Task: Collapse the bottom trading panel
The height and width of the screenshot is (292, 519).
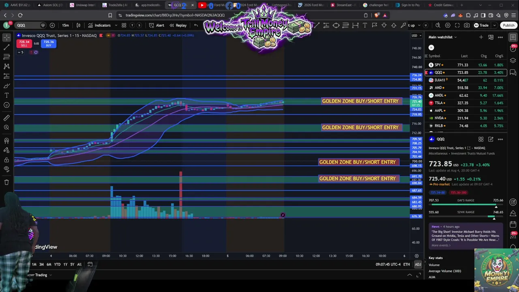Action: pyautogui.click(x=410, y=275)
